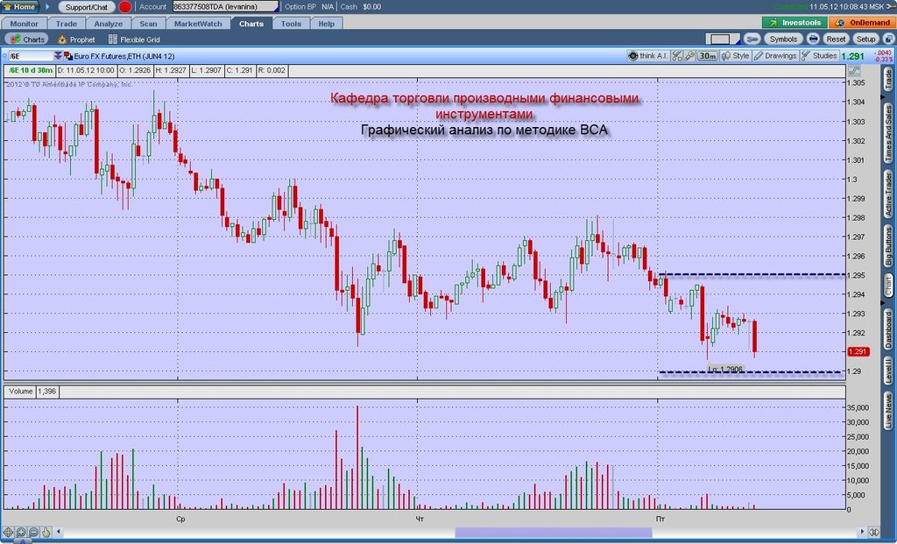
Task: Click the horizontal chart scrollbar thumb
Action: tap(554, 533)
